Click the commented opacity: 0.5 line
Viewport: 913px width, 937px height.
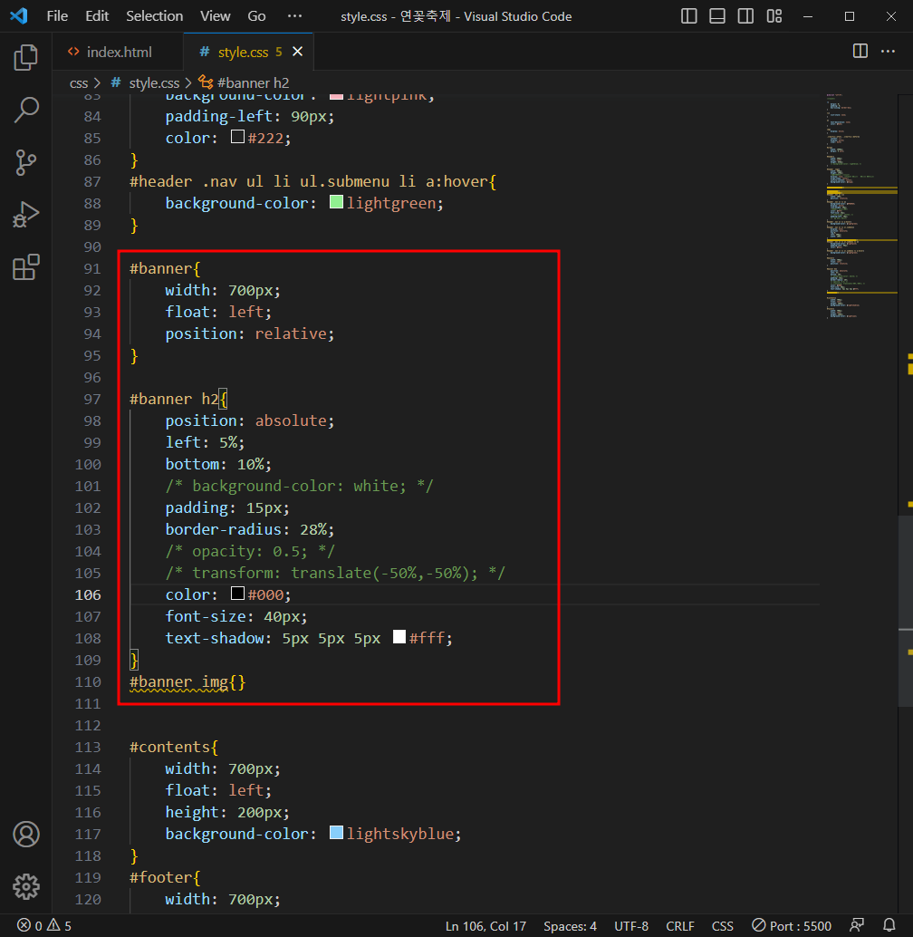click(250, 551)
